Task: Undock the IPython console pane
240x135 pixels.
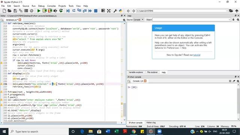Action: coord(235,76)
